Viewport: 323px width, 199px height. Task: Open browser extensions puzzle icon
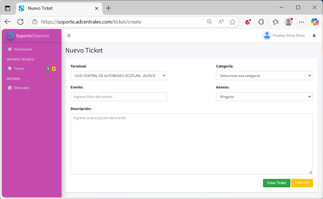click(x=261, y=22)
